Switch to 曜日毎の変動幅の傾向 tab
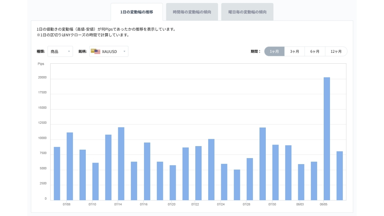 (x=247, y=12)
